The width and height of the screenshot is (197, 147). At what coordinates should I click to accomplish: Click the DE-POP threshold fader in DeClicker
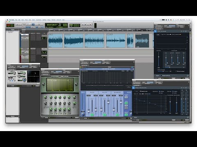click(x=89, y=110)
